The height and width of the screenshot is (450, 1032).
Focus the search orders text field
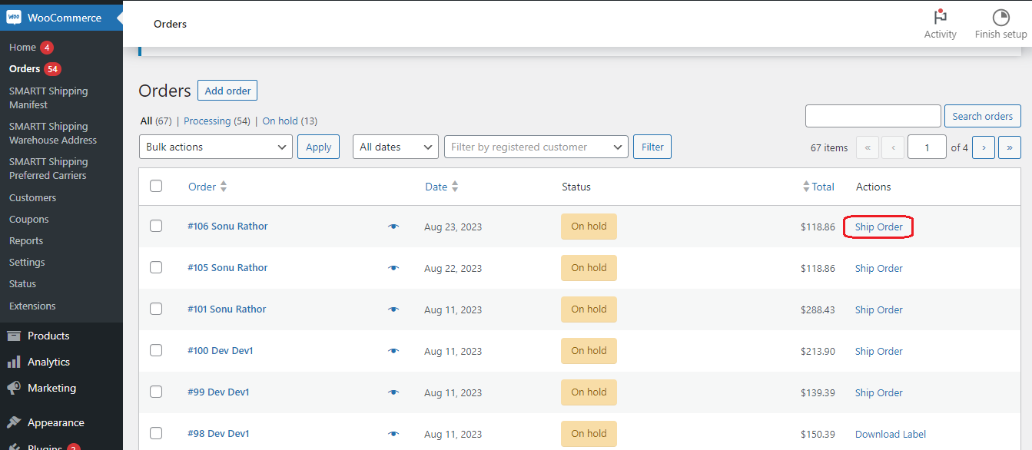pyautogui.click(x=872, y=116)
